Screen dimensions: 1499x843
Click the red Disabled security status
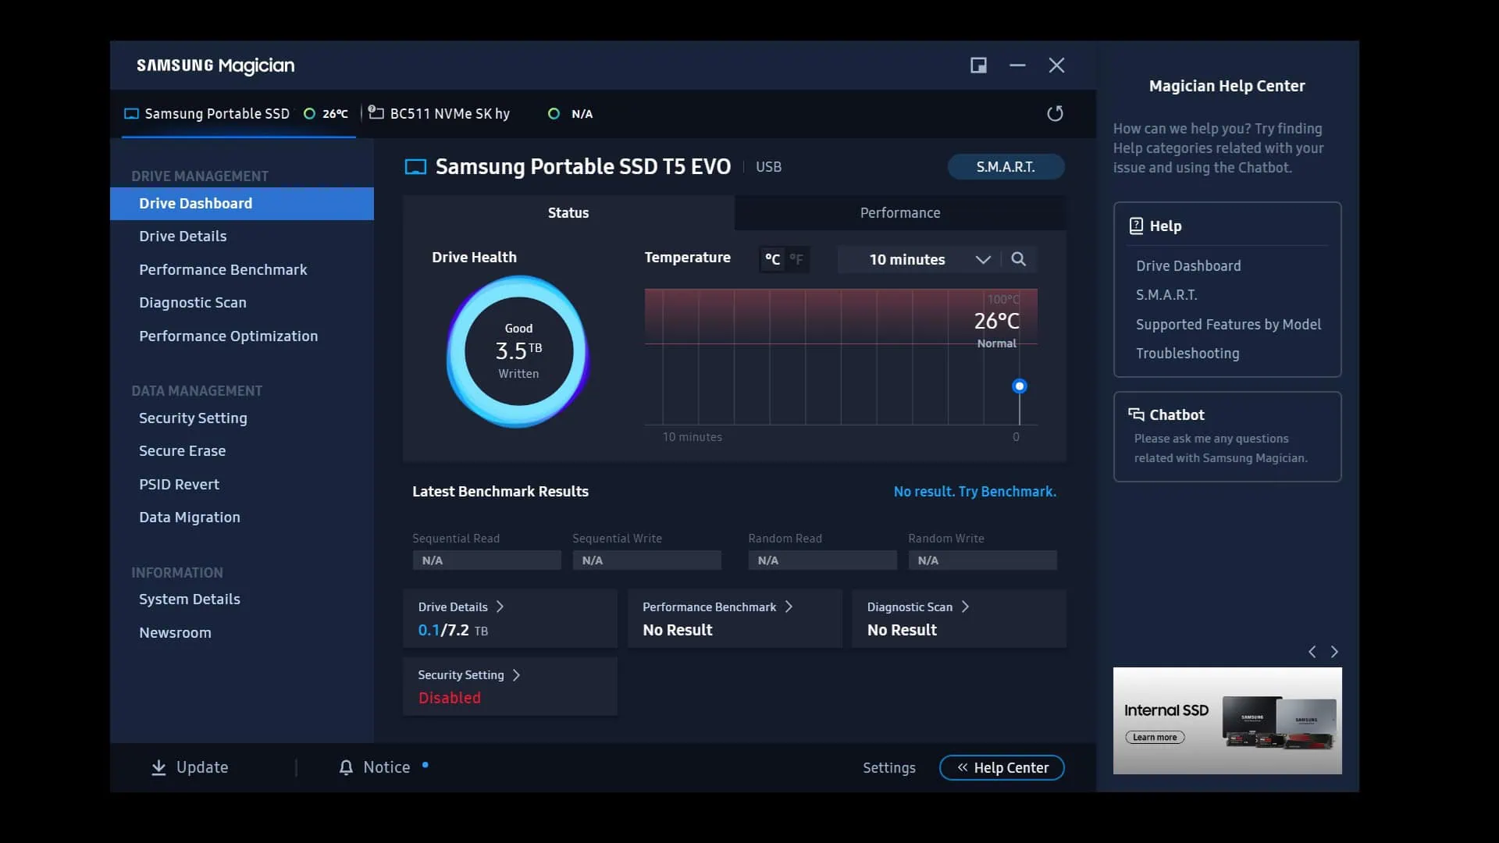[x=449, y=698]
